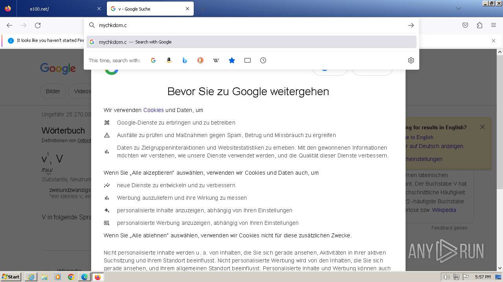
Task: Open the Cookies link
Action: click(153, 110)
